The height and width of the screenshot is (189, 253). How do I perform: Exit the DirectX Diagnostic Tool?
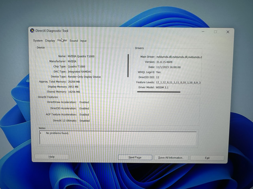click(x=207, y=158)
